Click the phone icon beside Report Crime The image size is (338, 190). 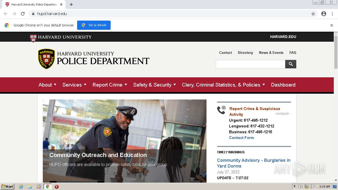point(221,110)
